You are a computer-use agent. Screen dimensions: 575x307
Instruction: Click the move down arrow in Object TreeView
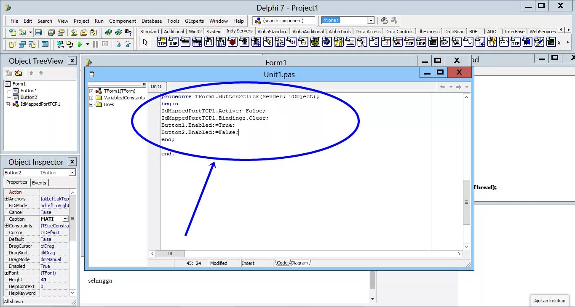[x=41, y=73]
